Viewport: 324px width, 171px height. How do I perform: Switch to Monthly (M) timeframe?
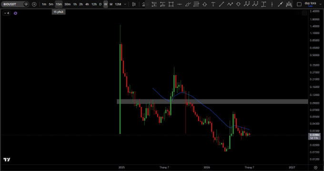111,4
